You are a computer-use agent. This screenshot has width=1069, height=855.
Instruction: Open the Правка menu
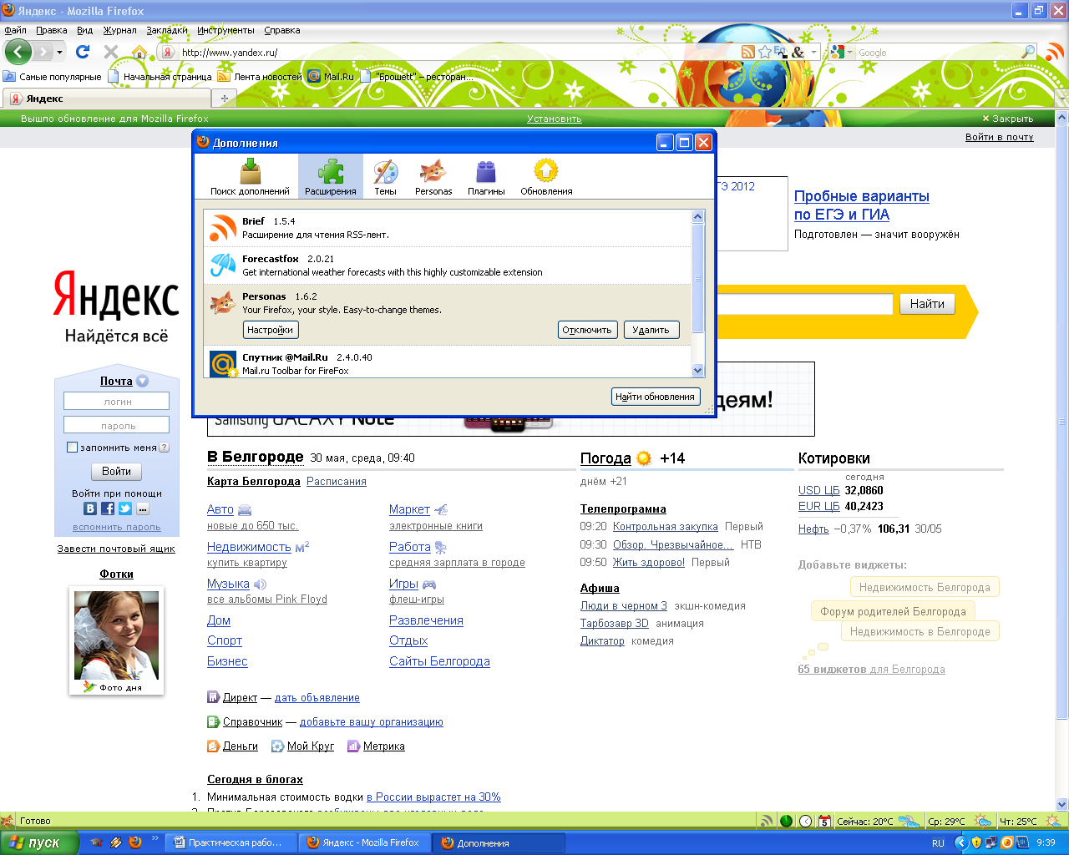point(51,30)
